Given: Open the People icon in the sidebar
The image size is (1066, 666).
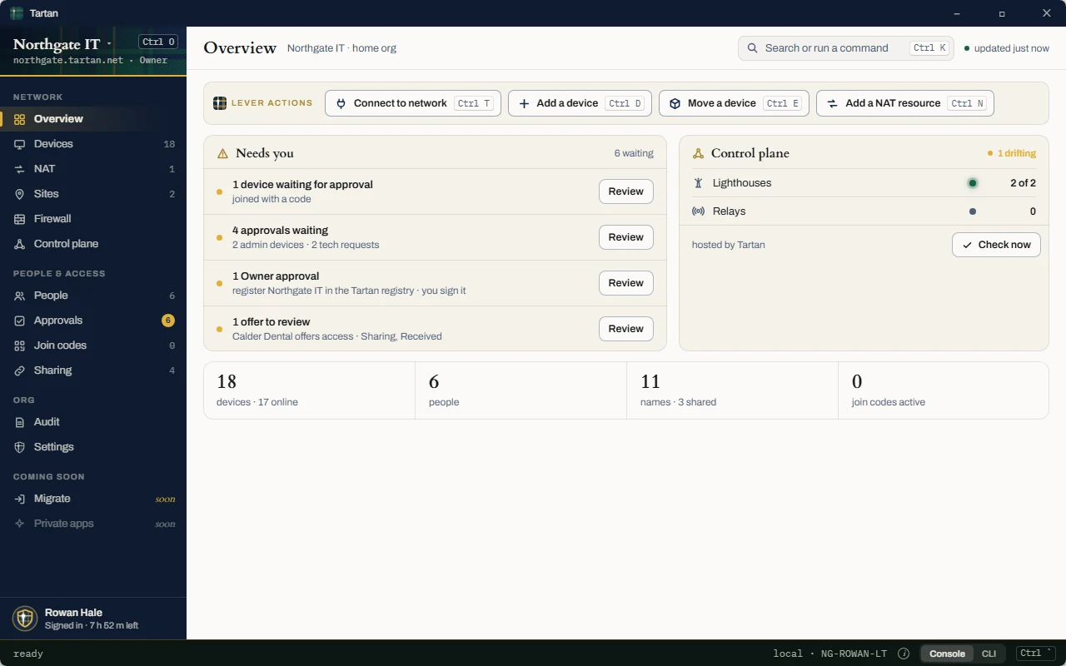Looking at the screenshot, I should pos(19,296).
